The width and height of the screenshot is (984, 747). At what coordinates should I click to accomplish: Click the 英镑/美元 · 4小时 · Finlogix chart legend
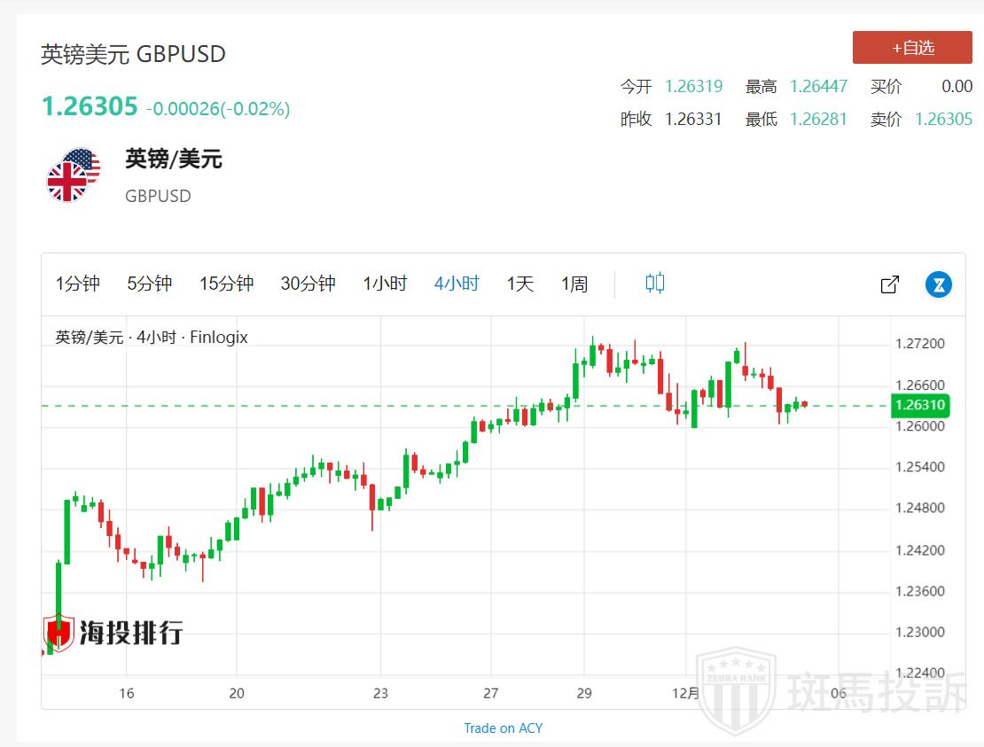(x=152, y=337)
